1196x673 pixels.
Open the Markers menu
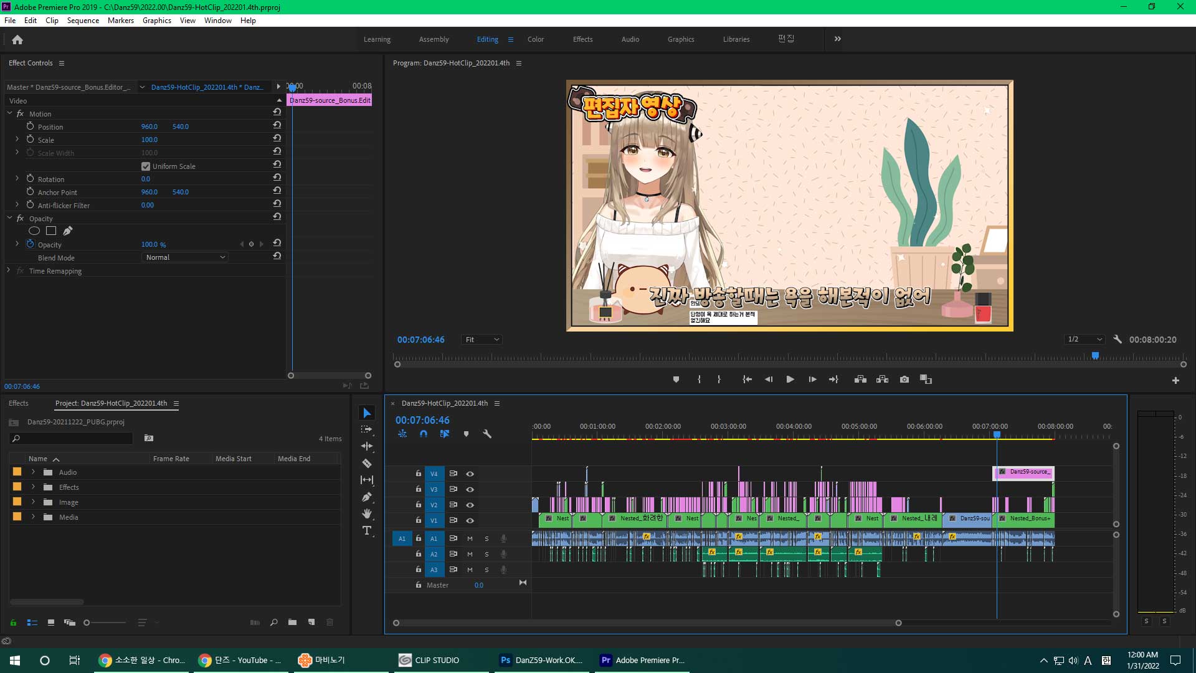point(120,21)
